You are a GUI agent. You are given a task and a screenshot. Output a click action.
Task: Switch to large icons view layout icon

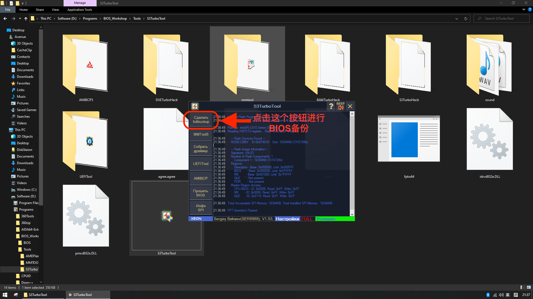pyautogui.click(x=529, y=287)
